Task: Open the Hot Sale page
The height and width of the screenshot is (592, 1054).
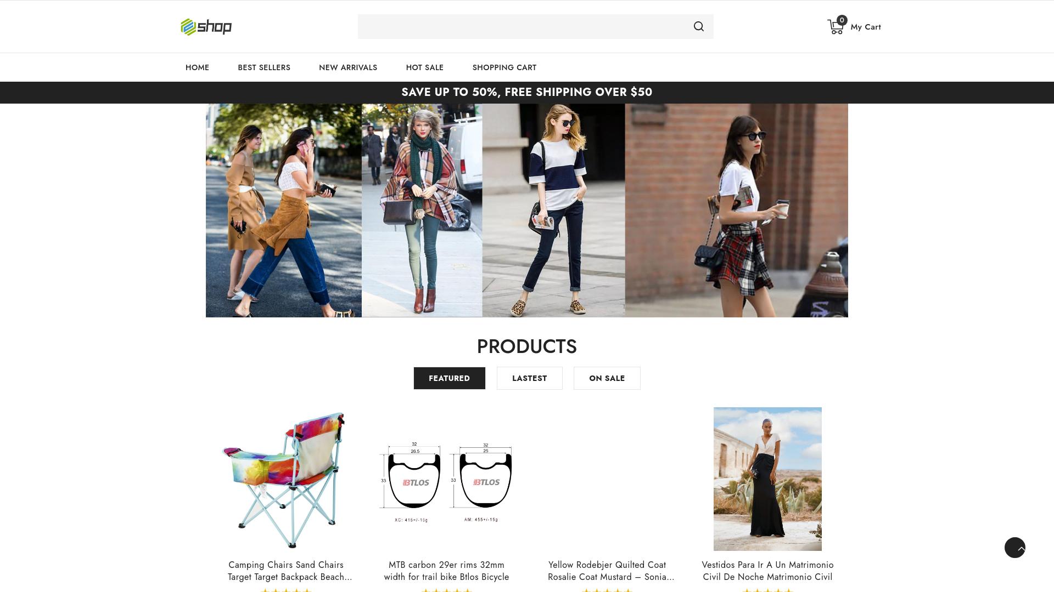Action: (425, 67)
